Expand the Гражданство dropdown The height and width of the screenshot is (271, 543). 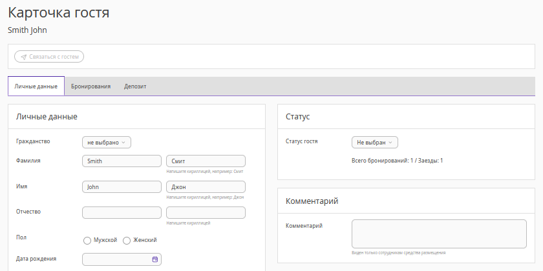[x=107, y=142]
